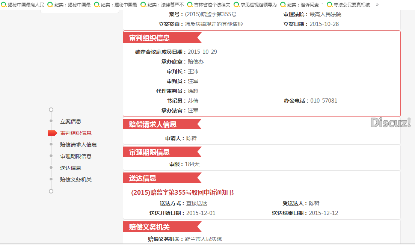The width and height of the screenshot is (415, 245).
Task: Select 审判组织信息 in the sidebar navigation
Action: (x=76, y=133)
